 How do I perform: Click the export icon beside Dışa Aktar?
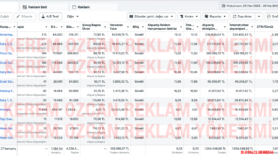[235, 16]
